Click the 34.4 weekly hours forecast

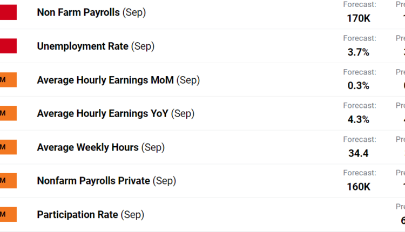[x=359, y=153]
